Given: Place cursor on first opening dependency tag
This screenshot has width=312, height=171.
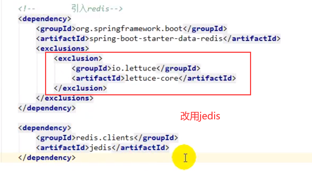Looking at the screenshot, I should point(45,19).
